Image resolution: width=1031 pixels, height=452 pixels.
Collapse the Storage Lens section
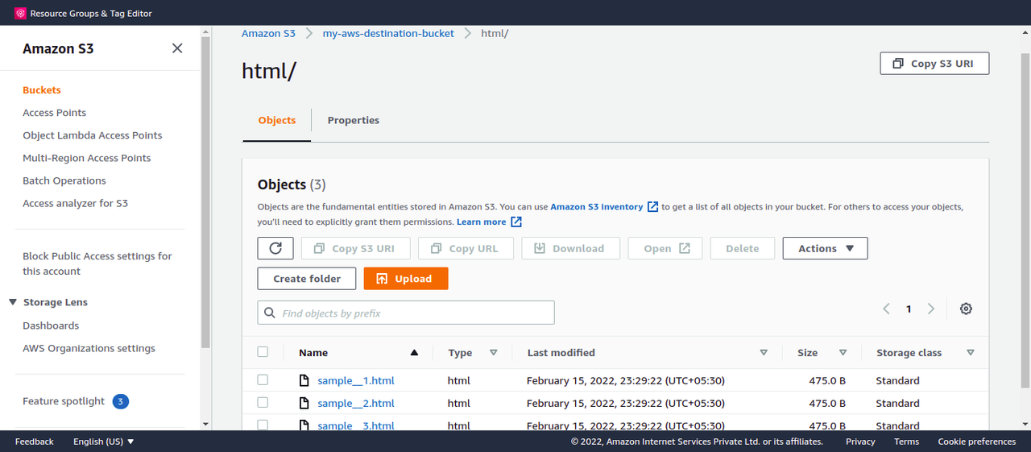pyautogui.click(x=13, y=302)
